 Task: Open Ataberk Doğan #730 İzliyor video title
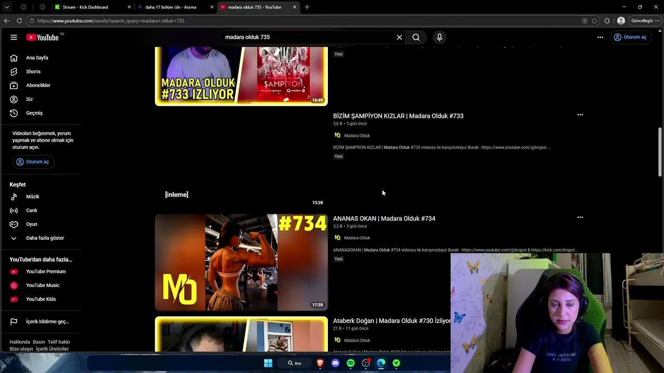coord(392,321)
